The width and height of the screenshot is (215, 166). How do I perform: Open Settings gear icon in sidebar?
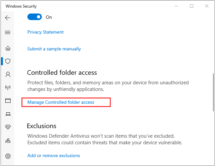(8, 156)
